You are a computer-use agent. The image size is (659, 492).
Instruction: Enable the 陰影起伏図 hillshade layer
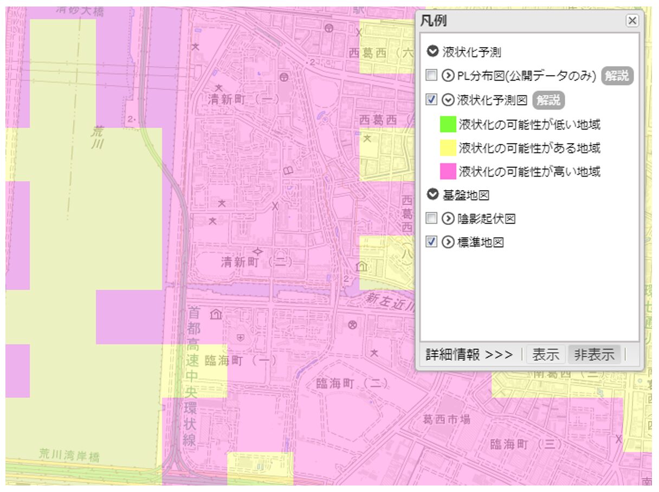432,219
